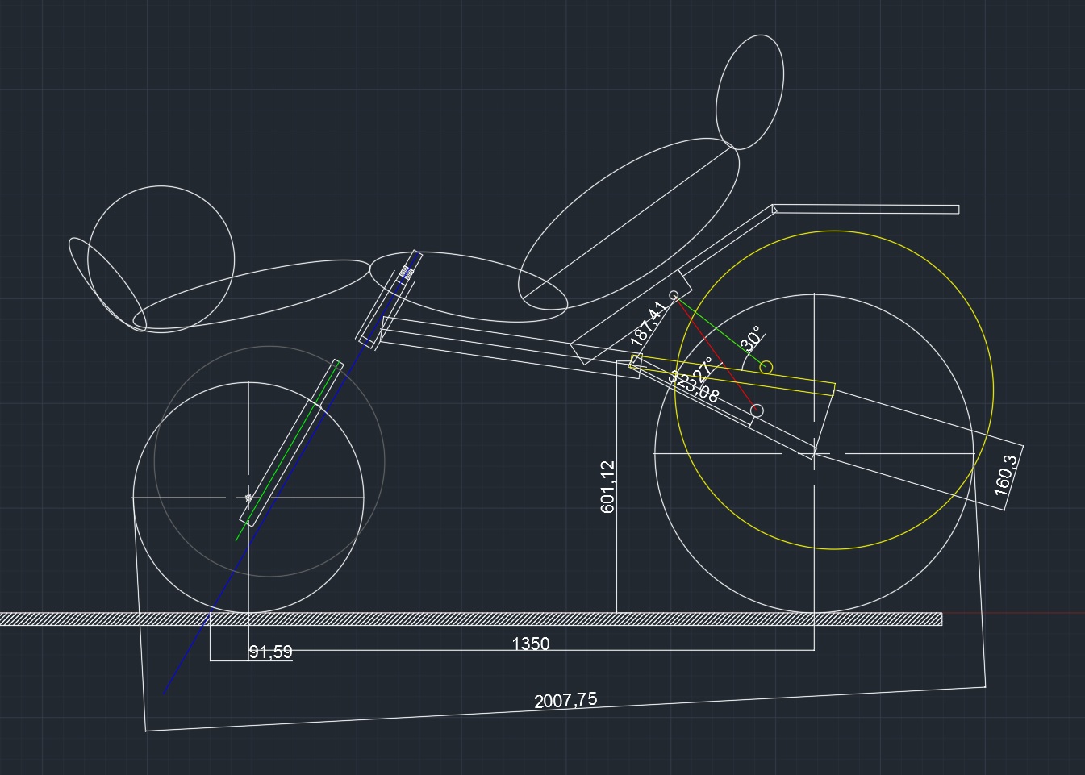This screenshot has height=775, width=1085.
Task: Click the 160,3 dimension label
Action: pos(1005,474)
